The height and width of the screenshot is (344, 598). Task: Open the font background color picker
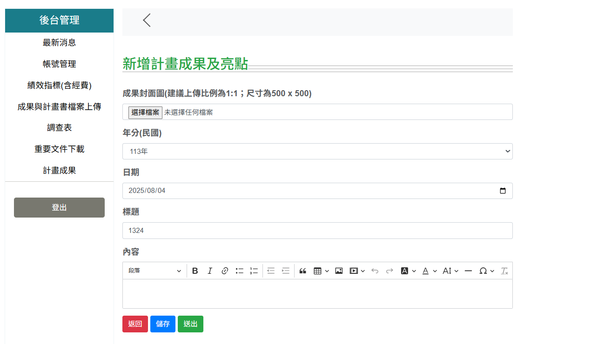(408, 271)
